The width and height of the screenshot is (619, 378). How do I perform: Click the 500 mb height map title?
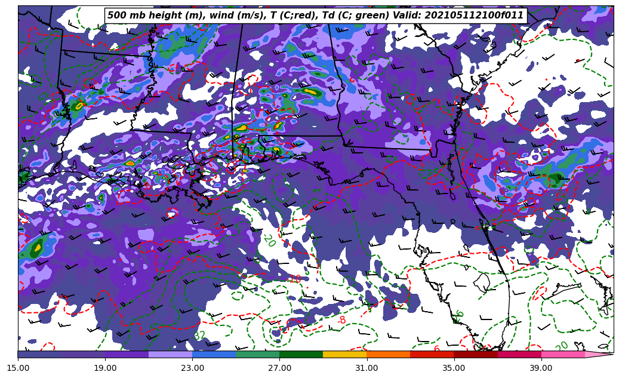pyautogui.click(x=315, y=16)
